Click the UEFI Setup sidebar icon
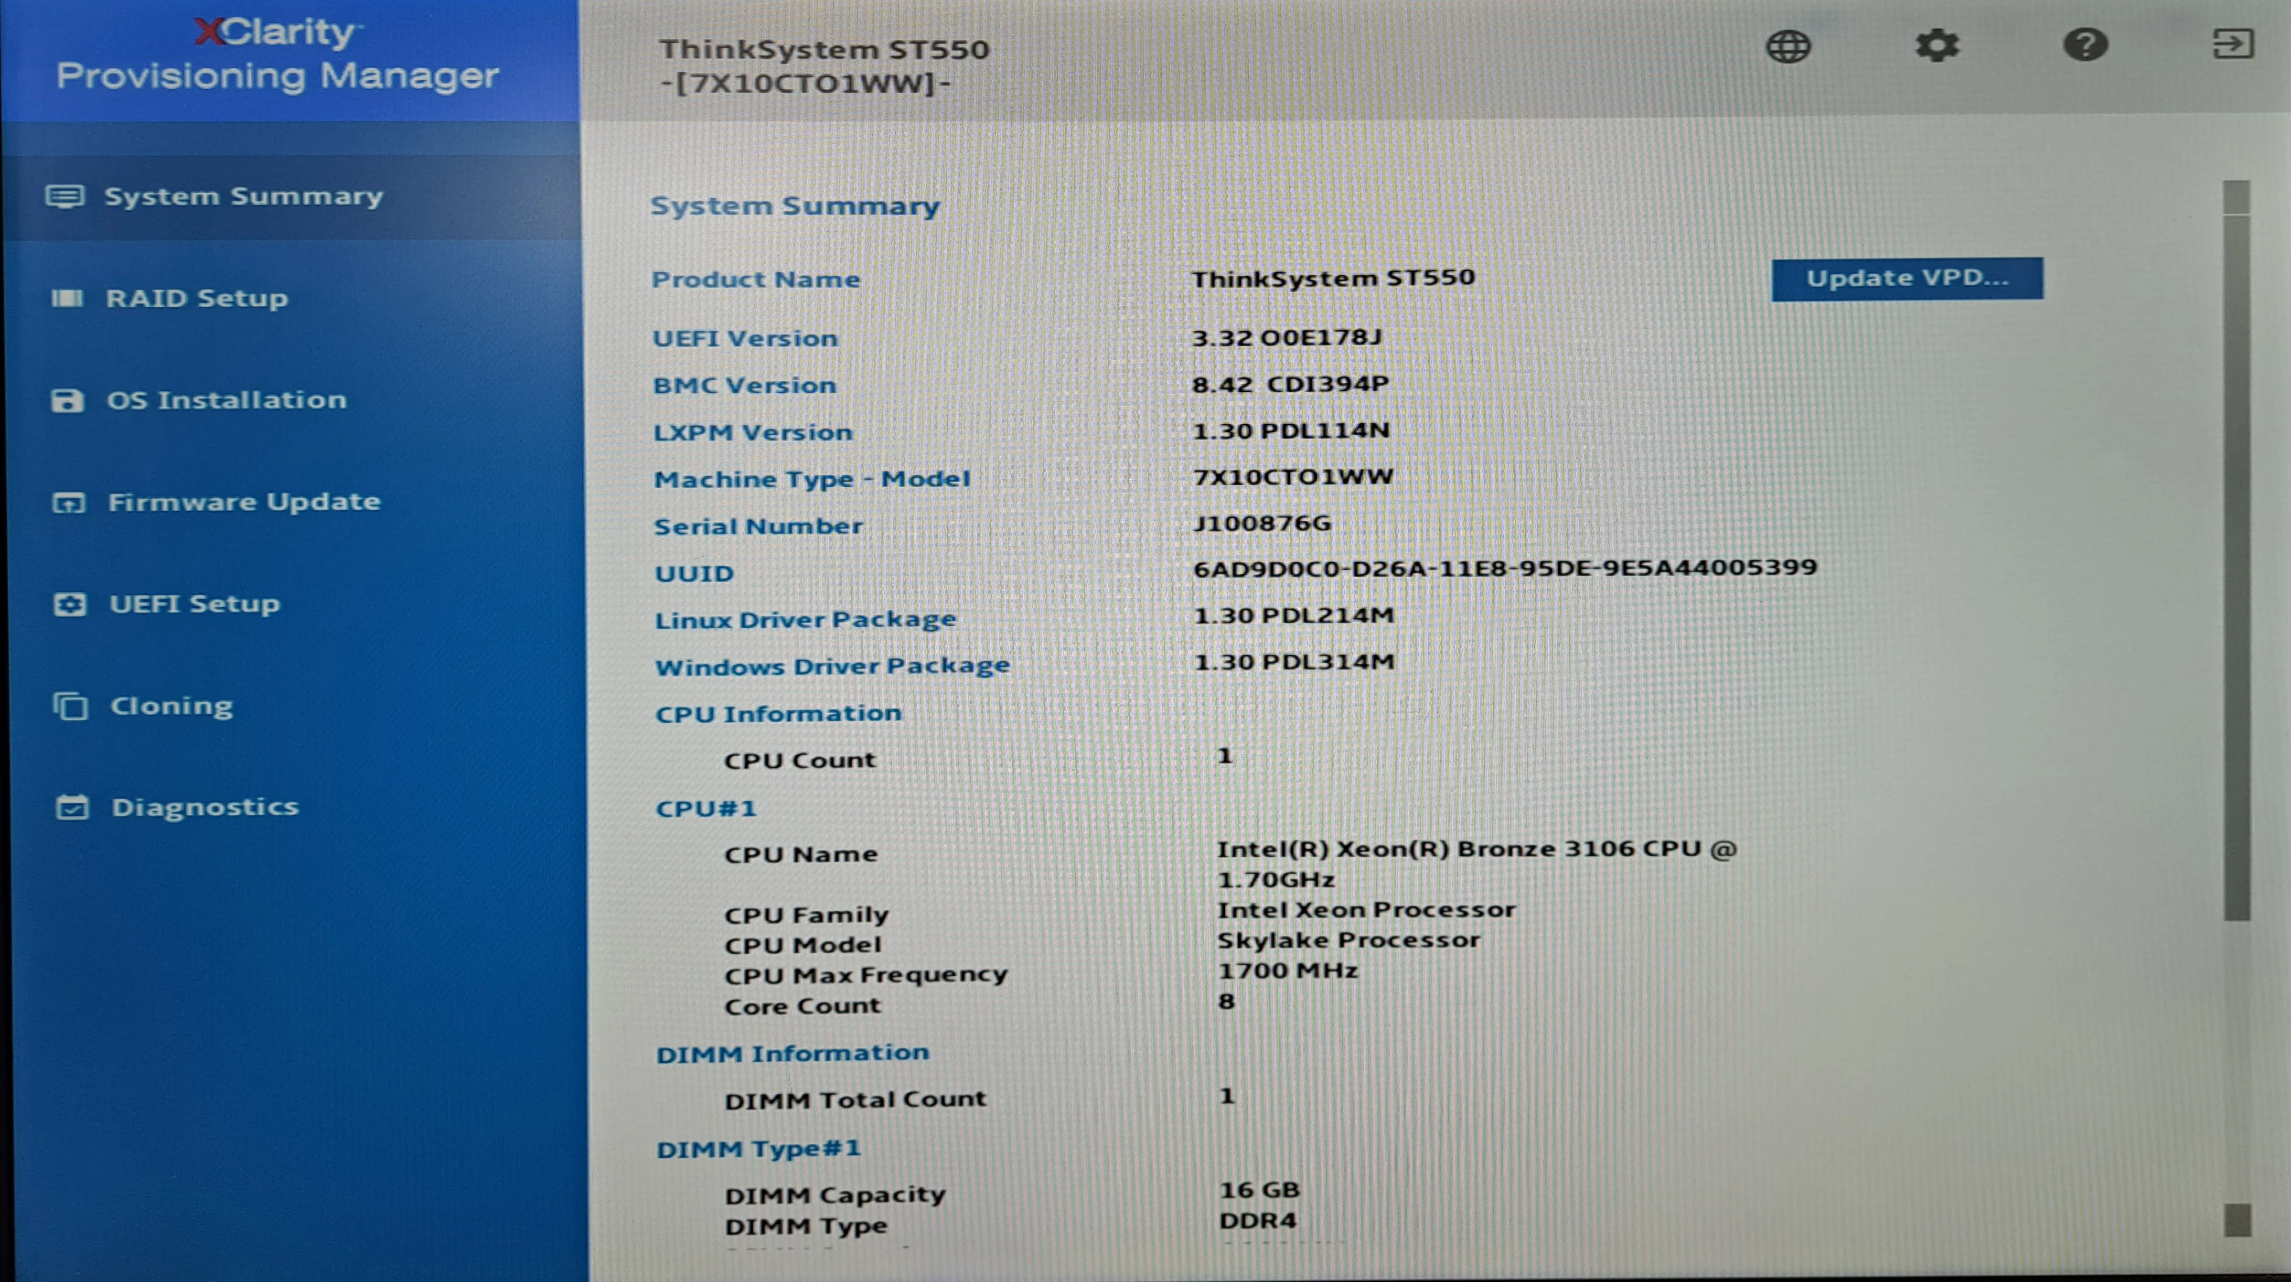 (x=69, y=606)
